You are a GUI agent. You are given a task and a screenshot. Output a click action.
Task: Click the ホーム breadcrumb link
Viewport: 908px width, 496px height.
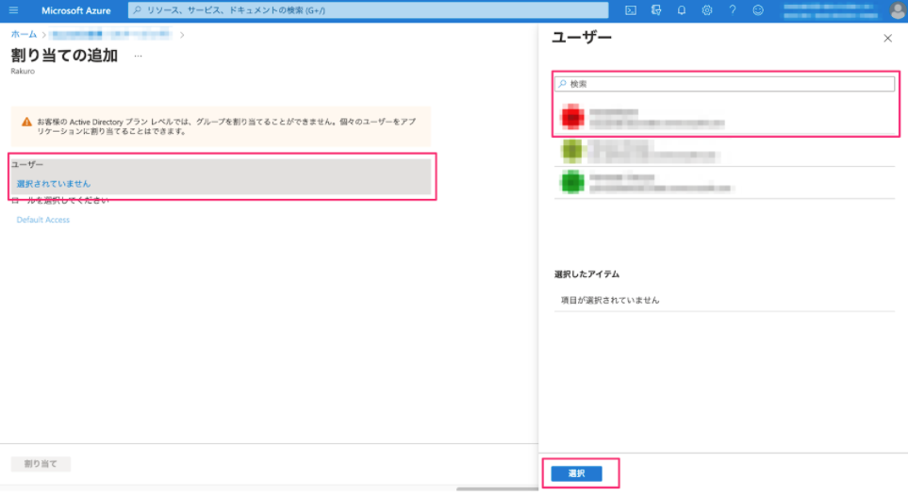click(x=24, y=35)
